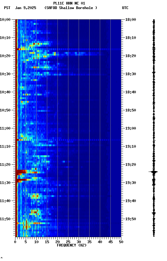Screen dimensions: 167x261
Task: Click the 10:10 PST time label
Action: pyautogui.click(x=5, y=38)
